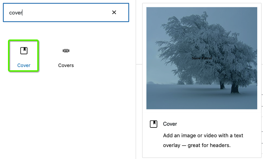
Task: Select the Covers block carousel icon
Action: (66, 51)
